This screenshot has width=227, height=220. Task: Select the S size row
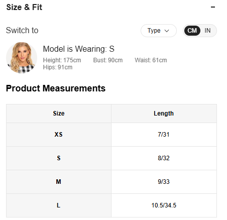click(111, 158)
